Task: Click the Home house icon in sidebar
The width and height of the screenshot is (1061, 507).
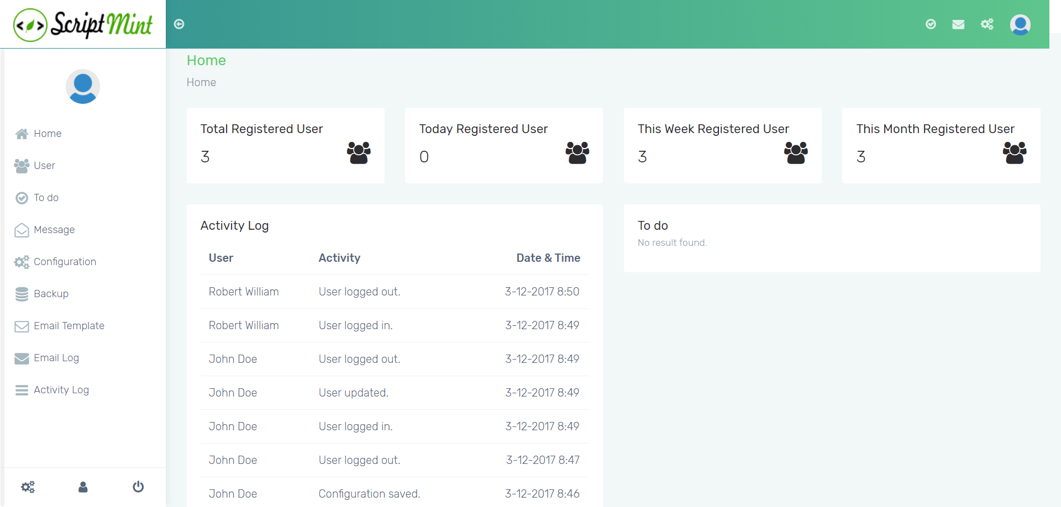Action: coord(22,134)
